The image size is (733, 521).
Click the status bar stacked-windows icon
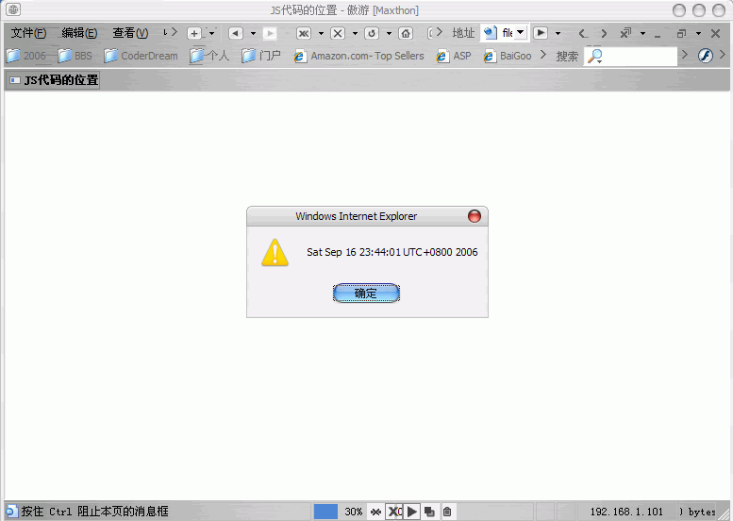tap(429, 512)
